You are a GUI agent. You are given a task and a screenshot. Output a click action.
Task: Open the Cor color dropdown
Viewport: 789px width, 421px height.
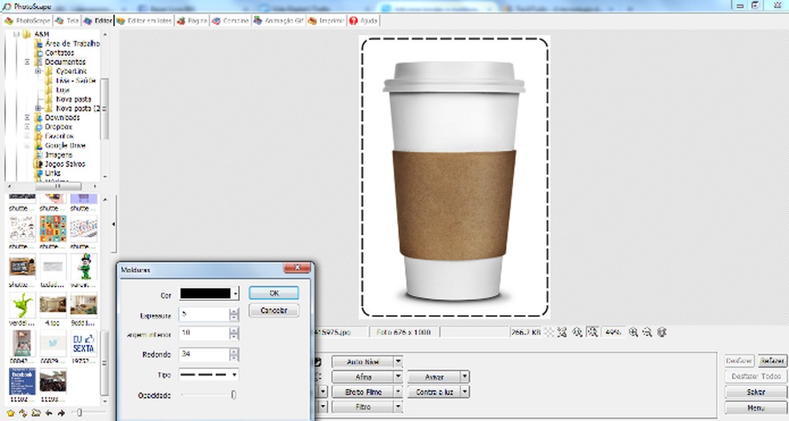coord(234,294)
